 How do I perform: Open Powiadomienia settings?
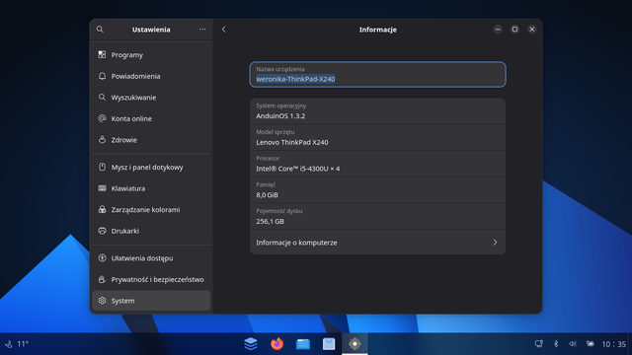coord(151,76)
